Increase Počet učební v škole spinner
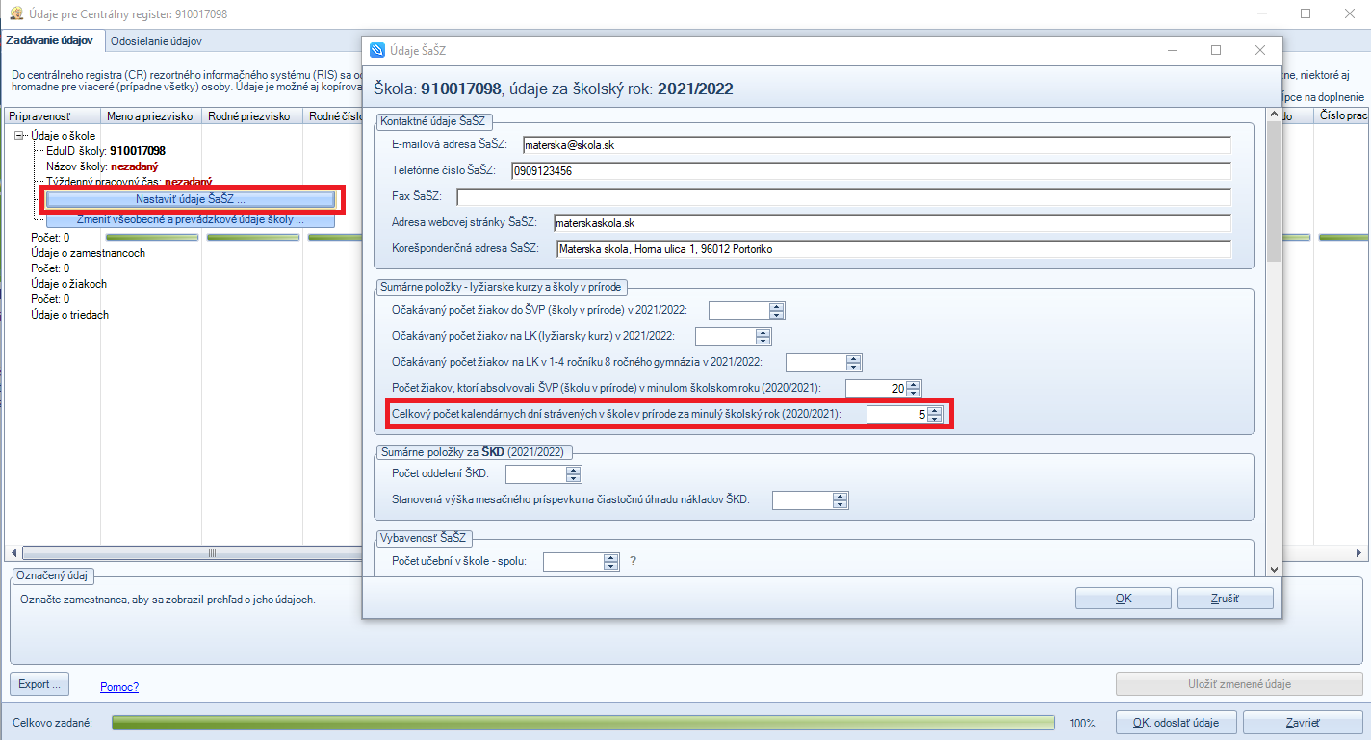This screenshot has height=740, width=1371. [x=611, y=557]
